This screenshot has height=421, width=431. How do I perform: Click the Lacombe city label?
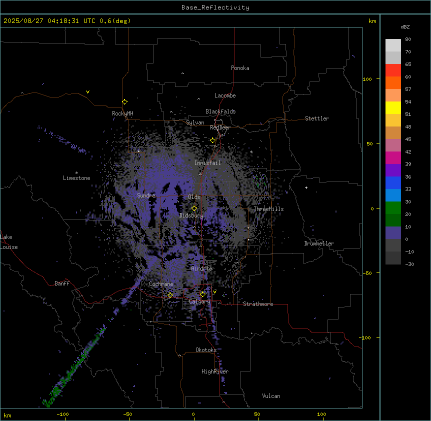[225, 95]
